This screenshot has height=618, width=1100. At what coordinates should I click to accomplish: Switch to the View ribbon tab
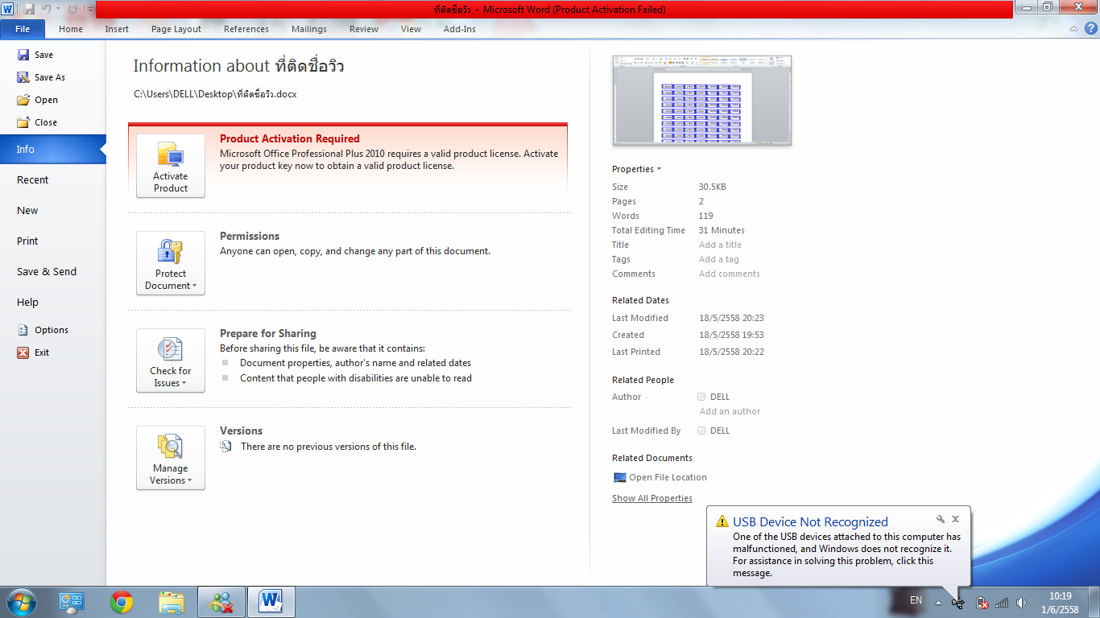(x=411, y=29)
